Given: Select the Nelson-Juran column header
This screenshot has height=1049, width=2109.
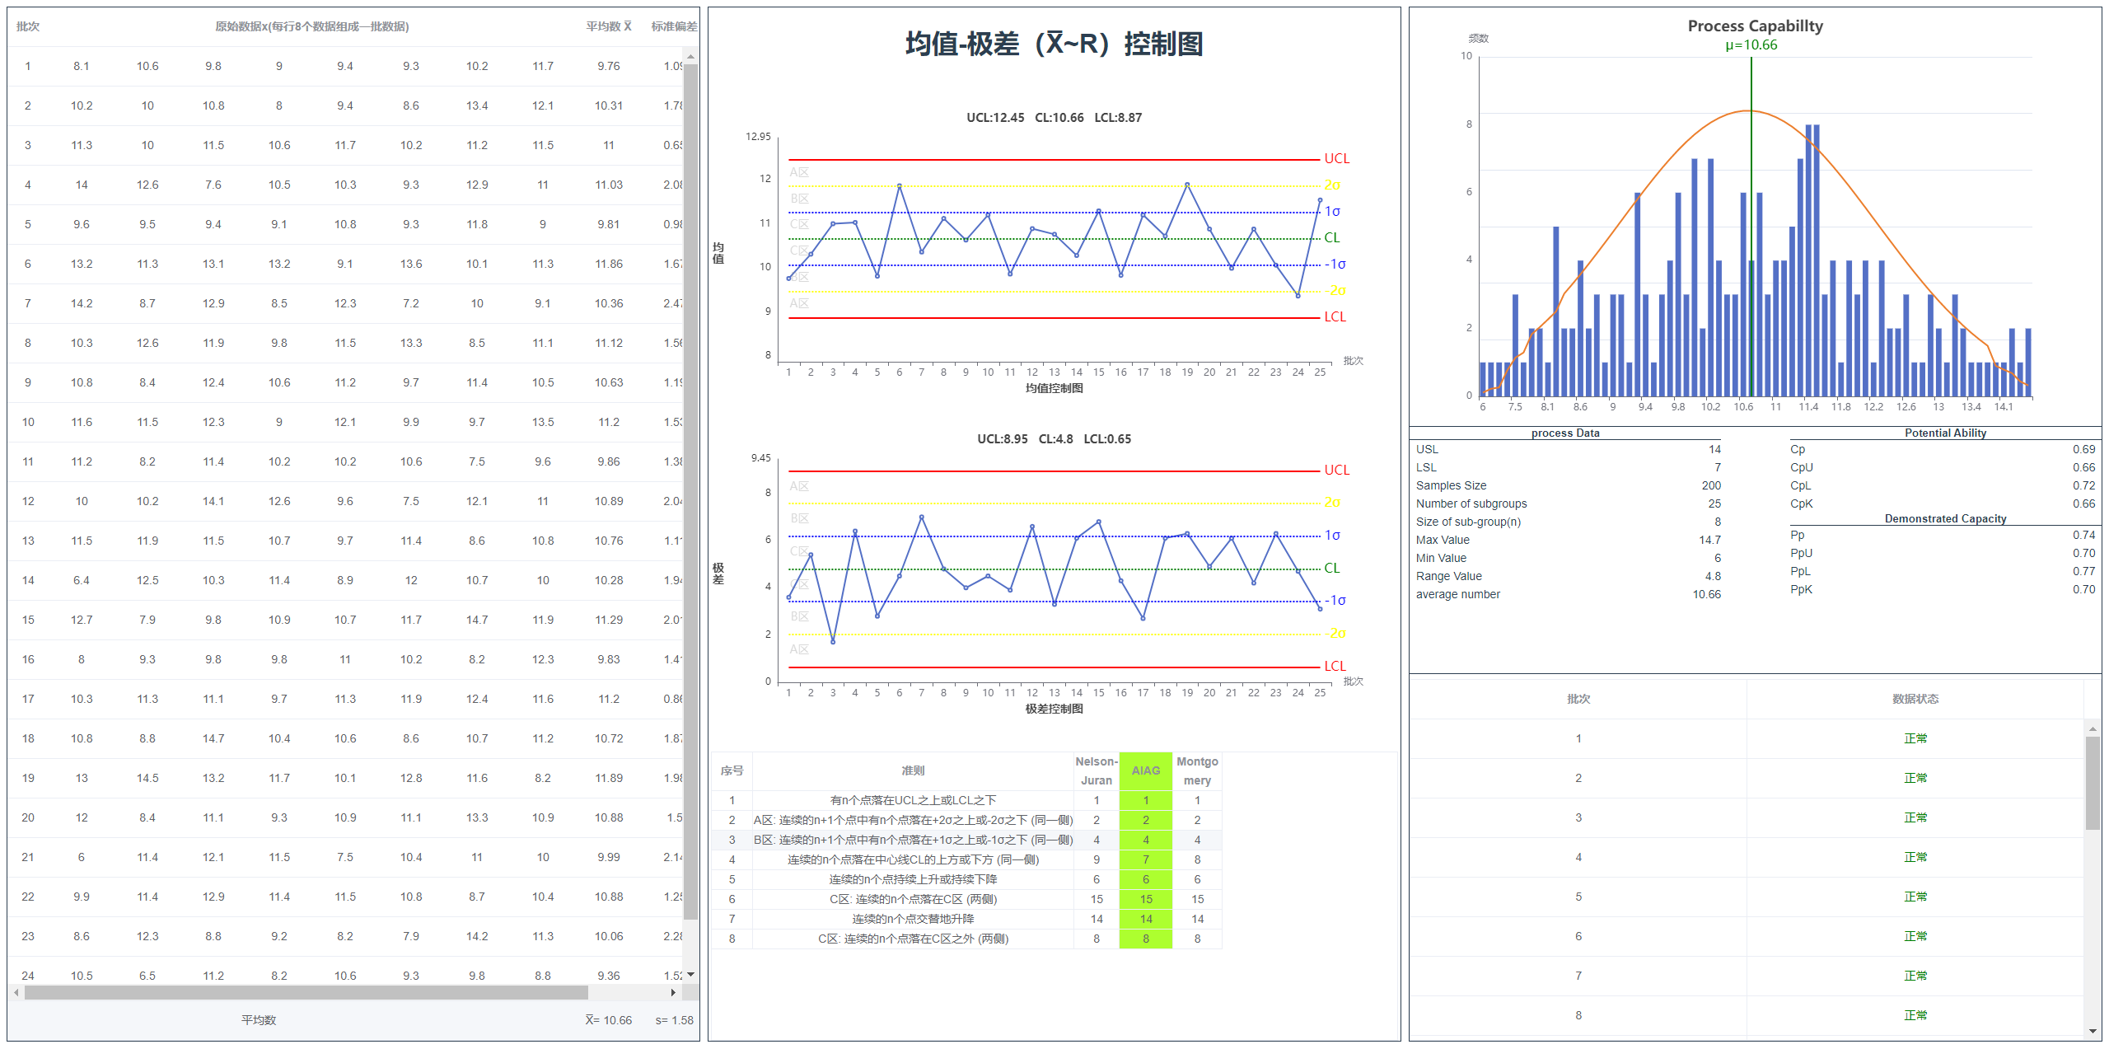Looking at the screenshot, I should point(1096,770).
